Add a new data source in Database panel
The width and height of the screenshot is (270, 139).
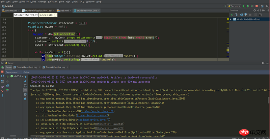point(232,15)
